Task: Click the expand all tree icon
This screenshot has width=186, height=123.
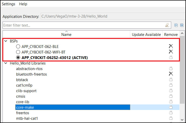Action: [x=182, y=25]
